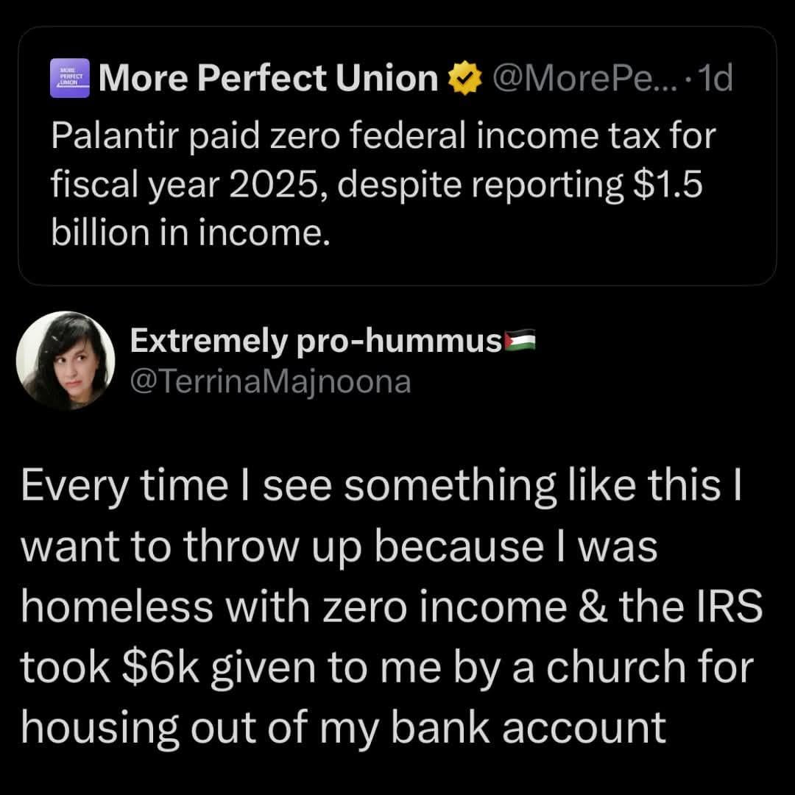
Task: Open the @TerrinaMajnoona handle
Action: (x=270, y=381)
